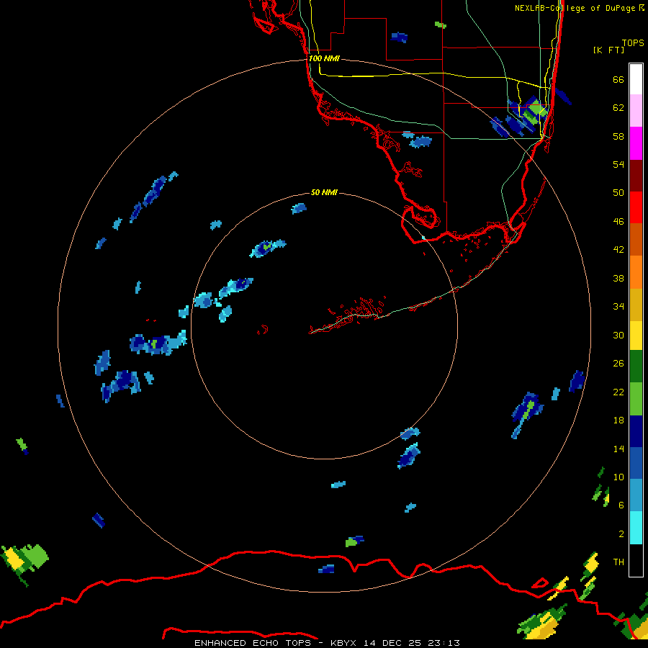Click legend value 18
Viewport: 648px width, 648px height.
pyautogui.click(x=618, y=420)
